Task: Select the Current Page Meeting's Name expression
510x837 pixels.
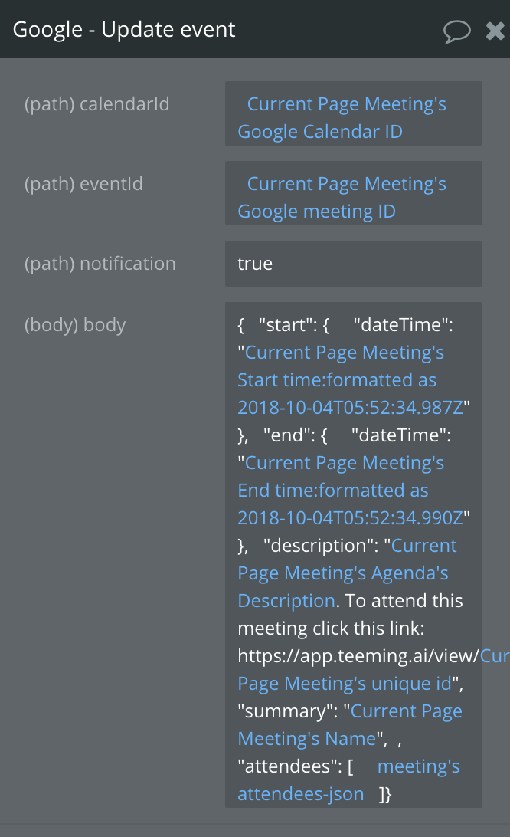Action: click(350, 725)
